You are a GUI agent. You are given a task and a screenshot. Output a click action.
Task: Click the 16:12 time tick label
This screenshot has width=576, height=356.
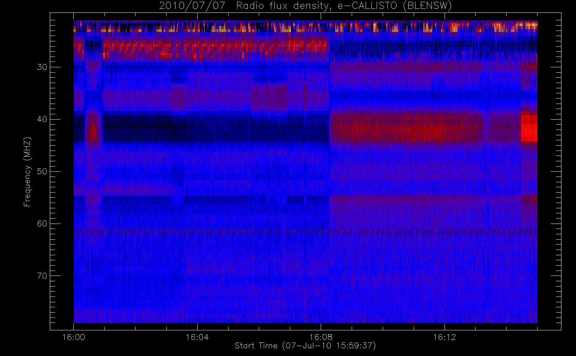pos(445,337)
